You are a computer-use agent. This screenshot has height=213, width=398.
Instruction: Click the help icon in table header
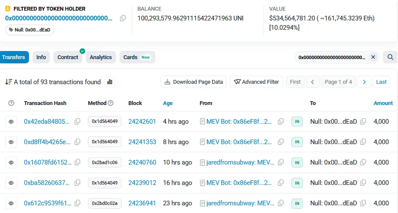coord(11,103)
